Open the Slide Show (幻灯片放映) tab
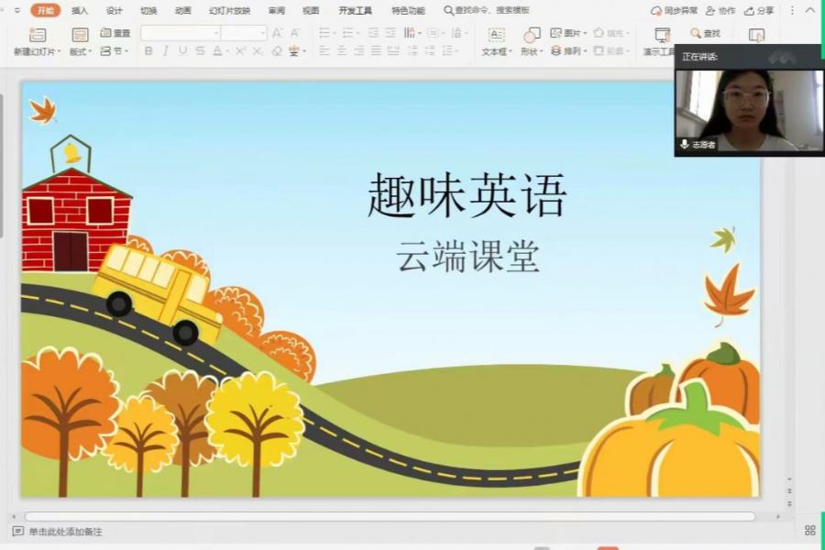Viewport: 825px width, 550px height. click(x=229, y=11)
